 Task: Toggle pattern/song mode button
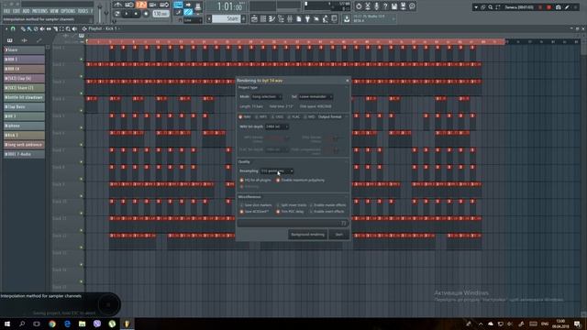[x=117, y=14]
